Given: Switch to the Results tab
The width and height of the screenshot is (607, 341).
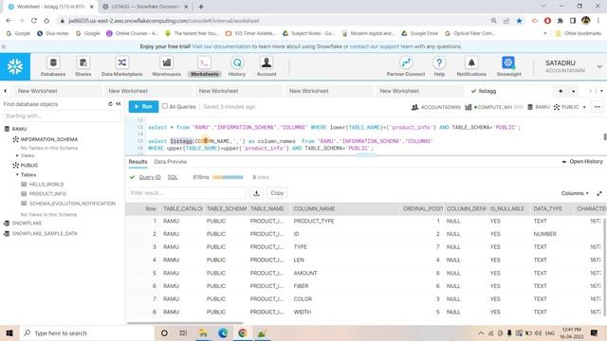Looking at the screenshot, I should pyautogui.click(x=138, y=162).
